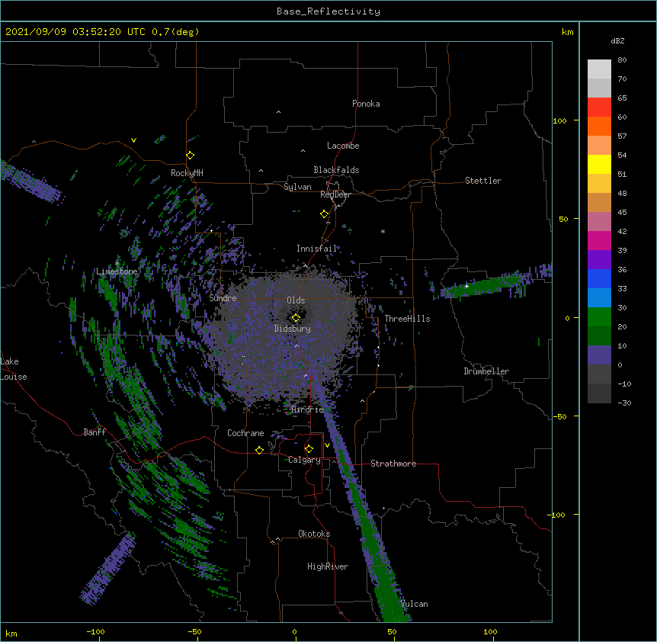Select the Innisfail label

pos(316,249)
